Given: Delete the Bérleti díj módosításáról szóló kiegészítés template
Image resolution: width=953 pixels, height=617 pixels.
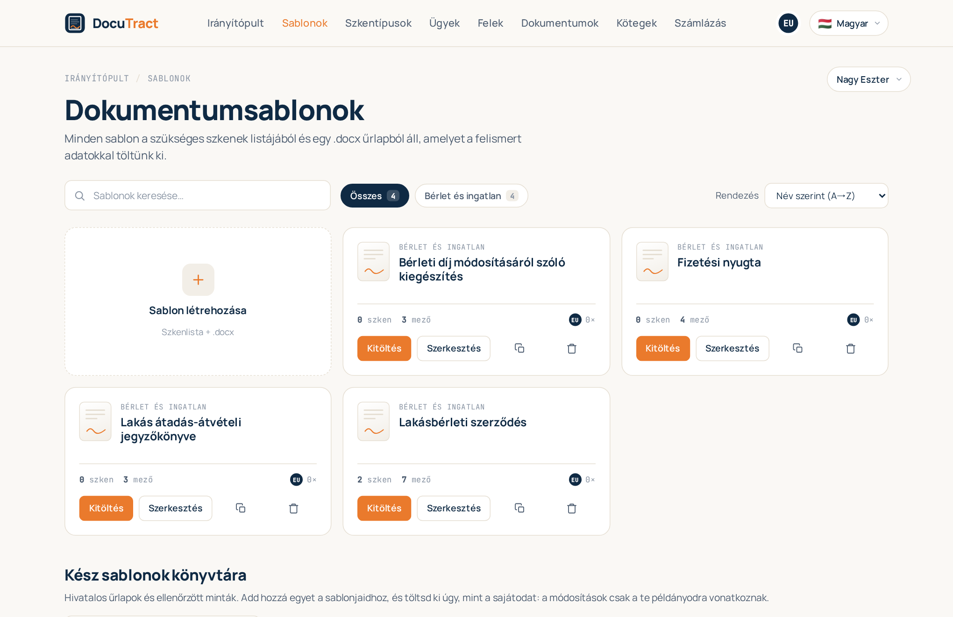Looking at the screenshot, I should tap(572, 348).
